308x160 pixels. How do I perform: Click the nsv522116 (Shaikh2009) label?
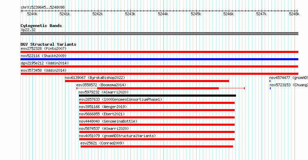click(x=44, y=56)
